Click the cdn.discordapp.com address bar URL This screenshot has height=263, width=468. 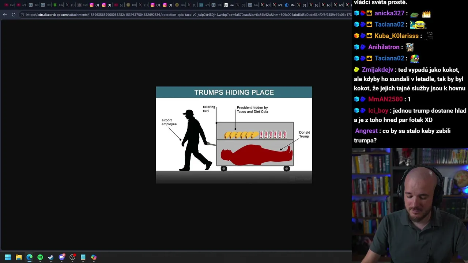188,15
